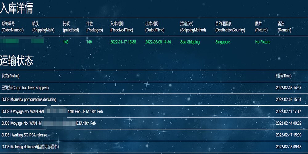This screenshot has height=154, width=308.
Task: Select the waiting SG PSA release status
Action: [x=24, y=135]
